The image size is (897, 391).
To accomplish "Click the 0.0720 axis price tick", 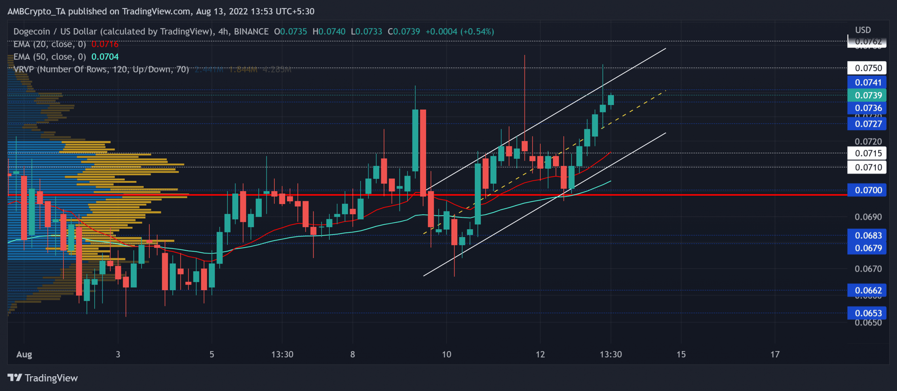I will pos(868,141).
